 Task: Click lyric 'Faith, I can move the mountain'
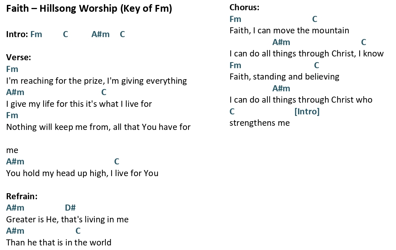pos(289,31)
